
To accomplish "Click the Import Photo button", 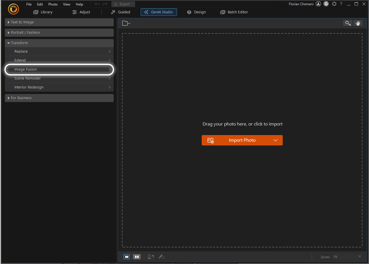I will 242,140.
